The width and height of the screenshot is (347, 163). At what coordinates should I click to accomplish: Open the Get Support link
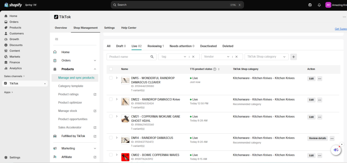click(x=341, y=29)
